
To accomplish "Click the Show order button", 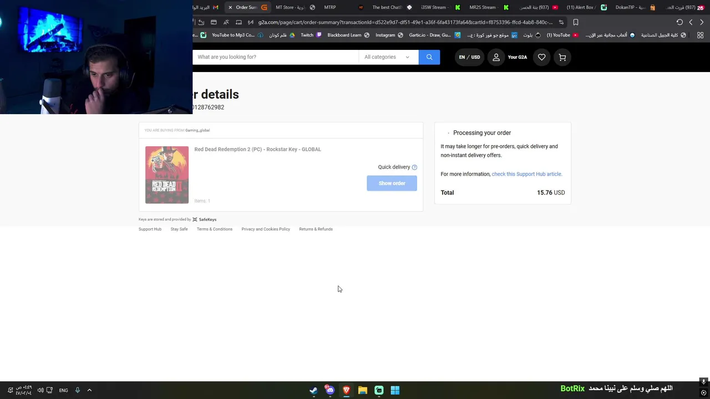I will click(x=392, y=183).
